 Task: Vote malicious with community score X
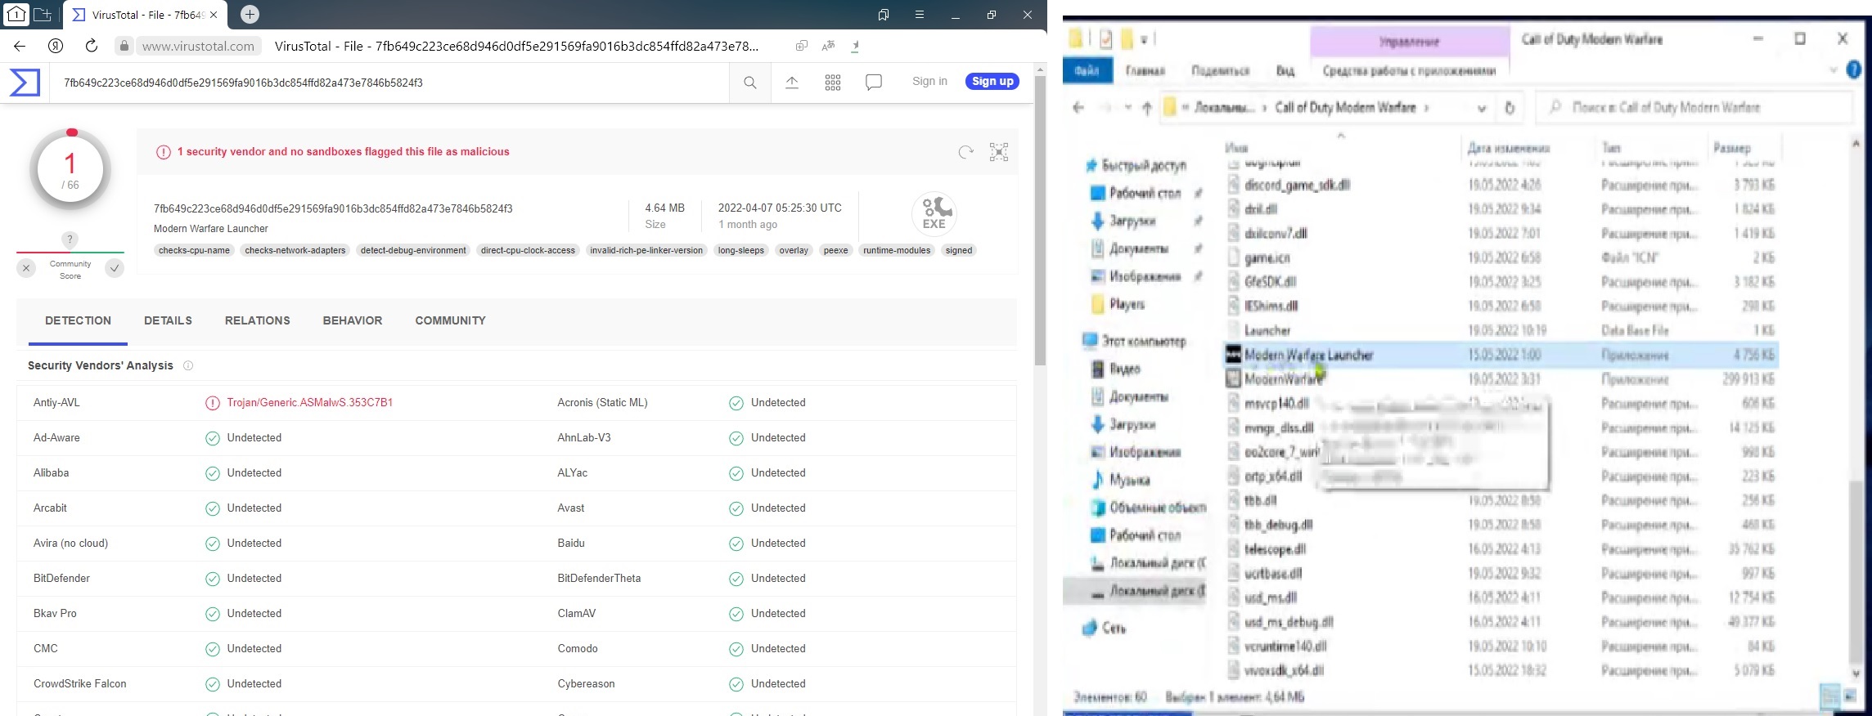point(26,268)
